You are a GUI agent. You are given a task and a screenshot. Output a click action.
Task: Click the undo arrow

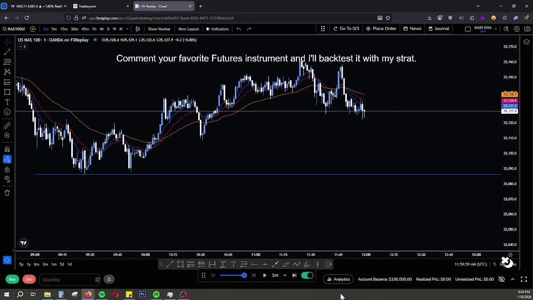(239, 29)
